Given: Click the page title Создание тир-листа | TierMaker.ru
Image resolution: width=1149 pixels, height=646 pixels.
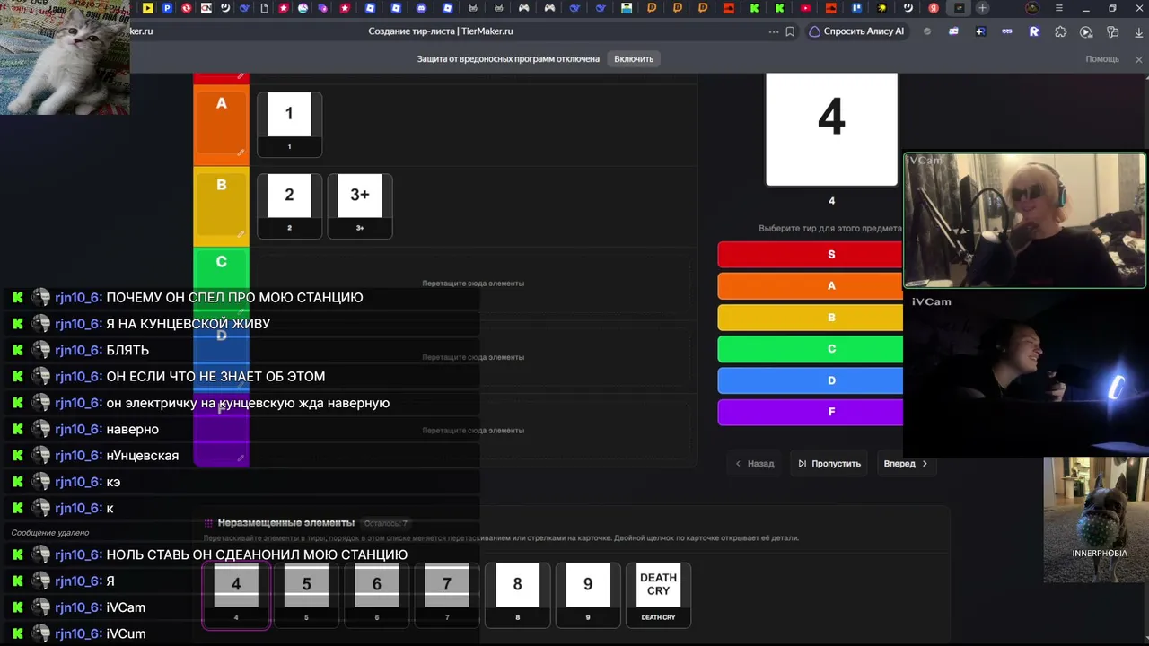Looking at the screenshot, I should (x=441, y=31).
